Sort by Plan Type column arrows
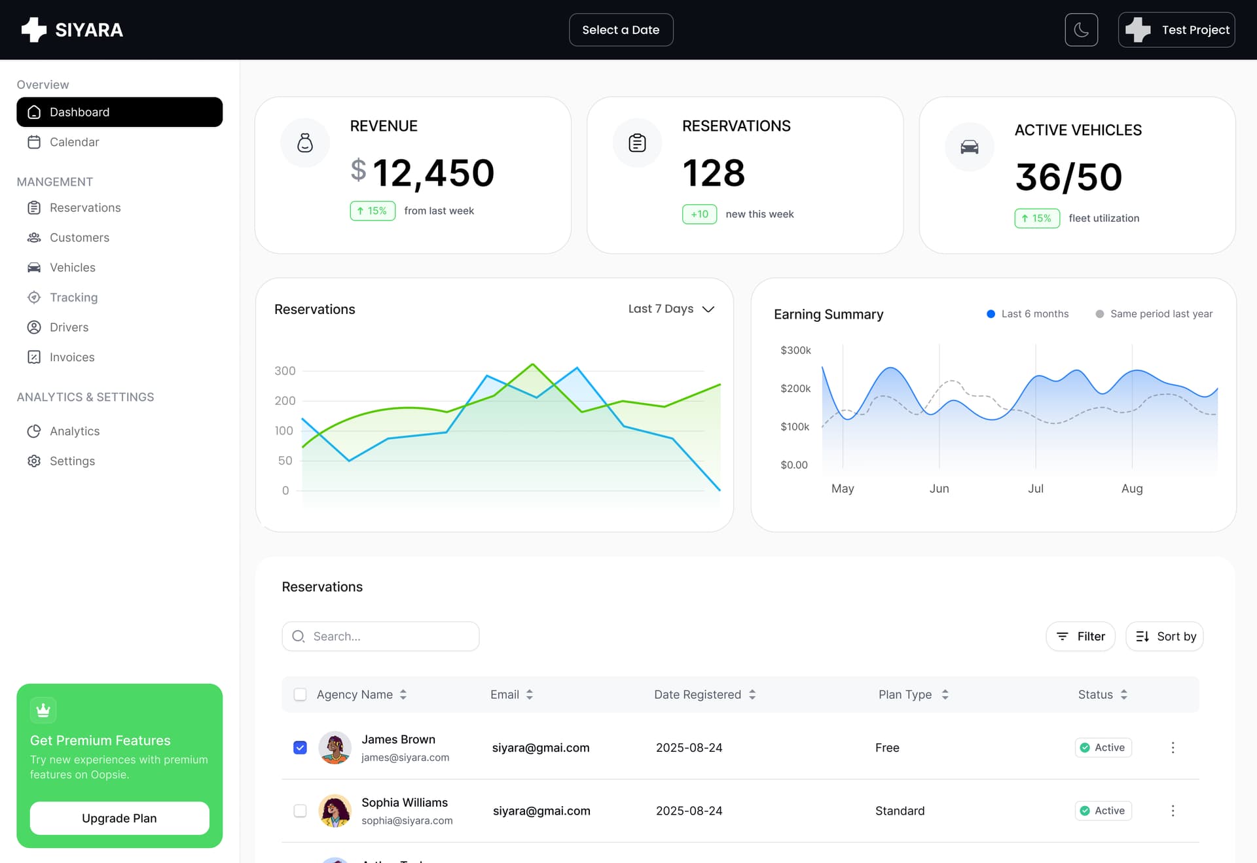Image resolution: width=1257 pixels, height=863 pixels. [945, 694]
